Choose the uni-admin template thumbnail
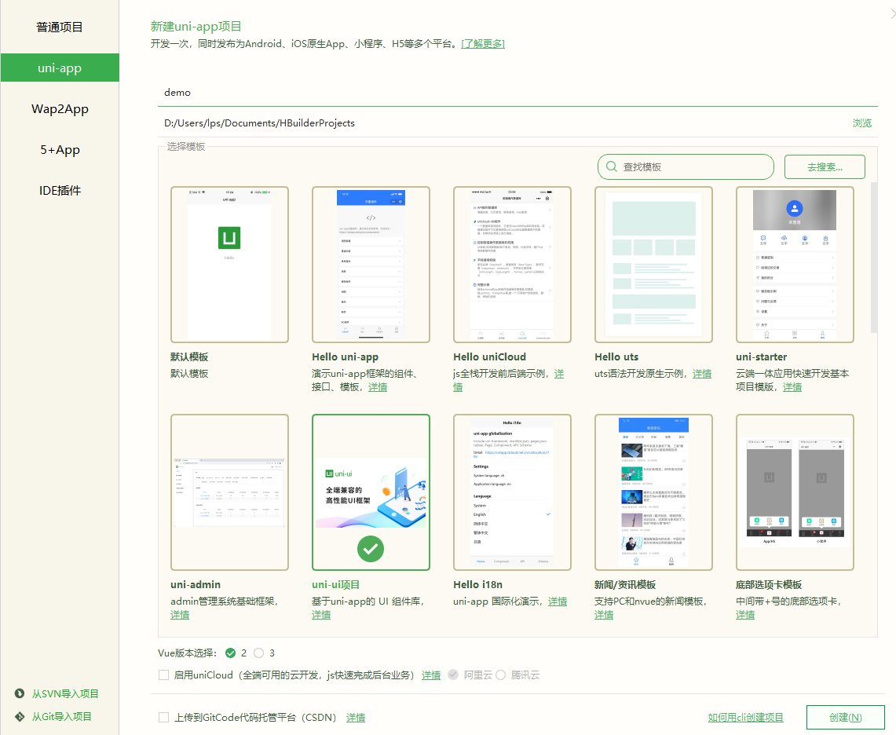The width and height of the screenshot is (896, 735). coord(229,492)
